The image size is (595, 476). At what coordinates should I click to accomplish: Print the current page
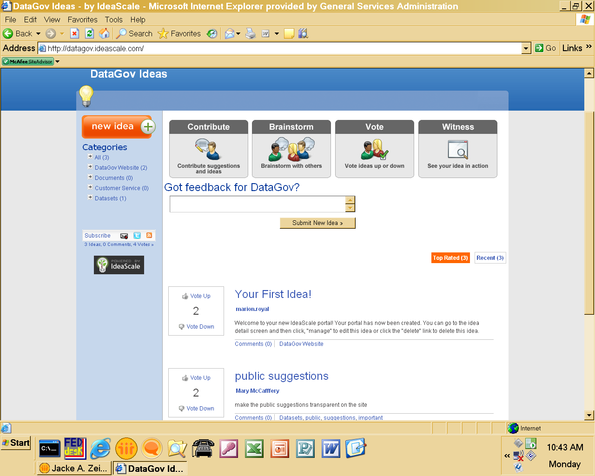pos(251,33)
